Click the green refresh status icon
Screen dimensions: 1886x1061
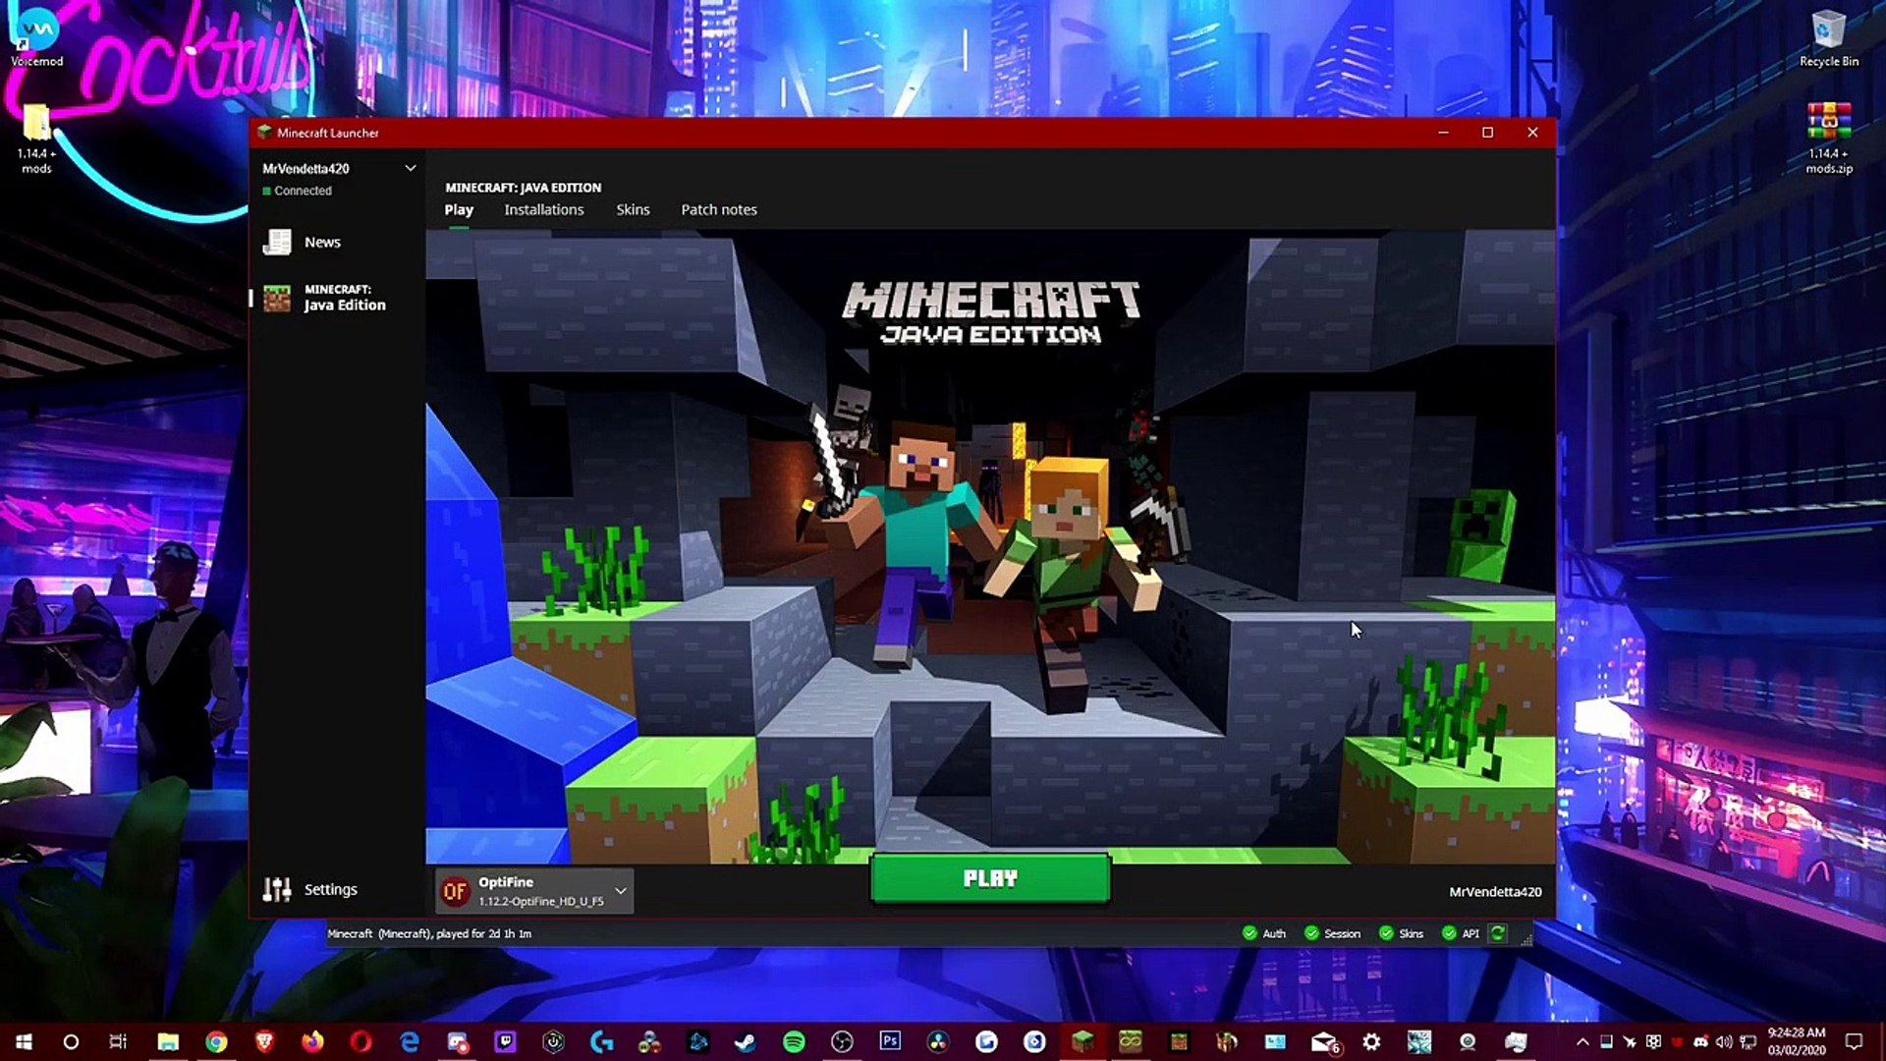(x=1498, y=933)
